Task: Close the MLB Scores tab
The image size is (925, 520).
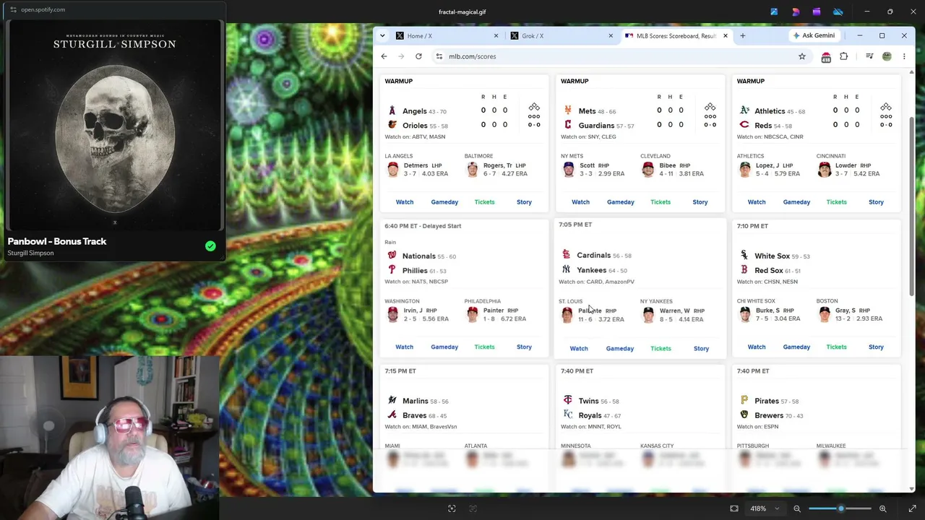Action: coord(725,35)
